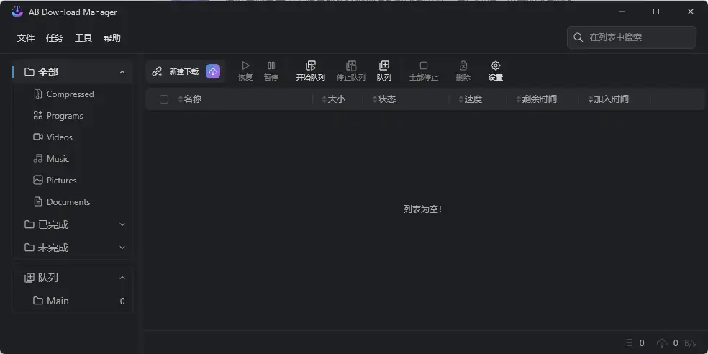Open the 文件 menu
708x354 pixels.
click(26, 38)
